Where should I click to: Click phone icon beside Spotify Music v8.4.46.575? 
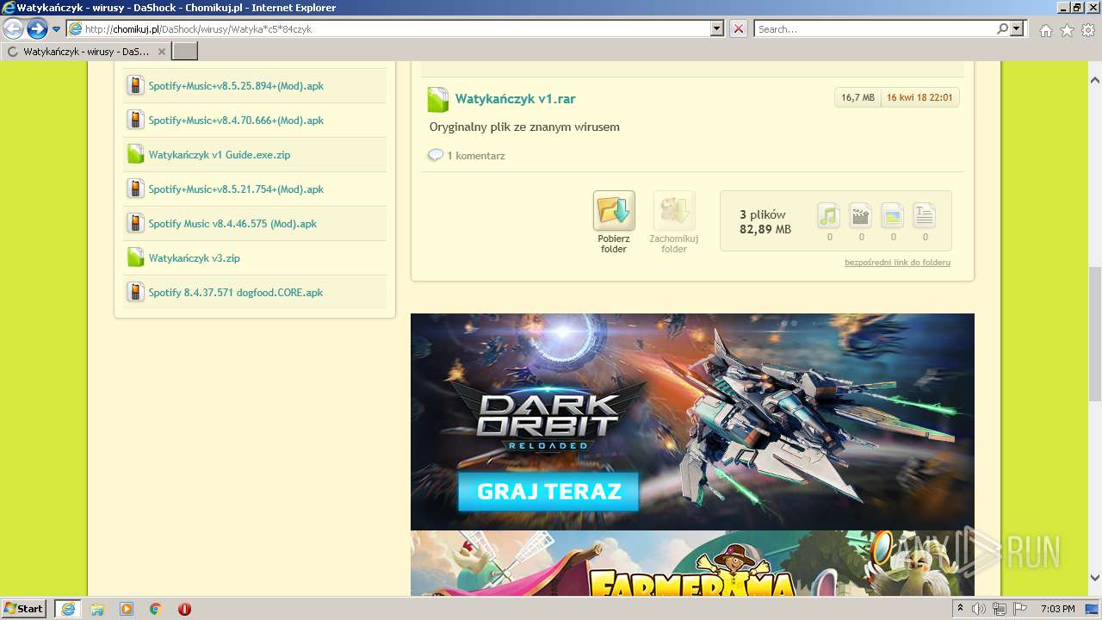(135, 223)
